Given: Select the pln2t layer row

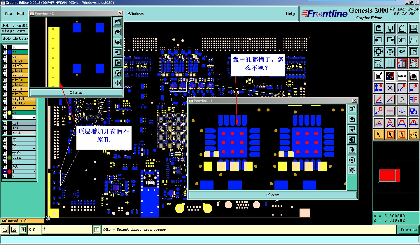Looking at the screenshot, I should pyautogui.click(x=20, y=61).
